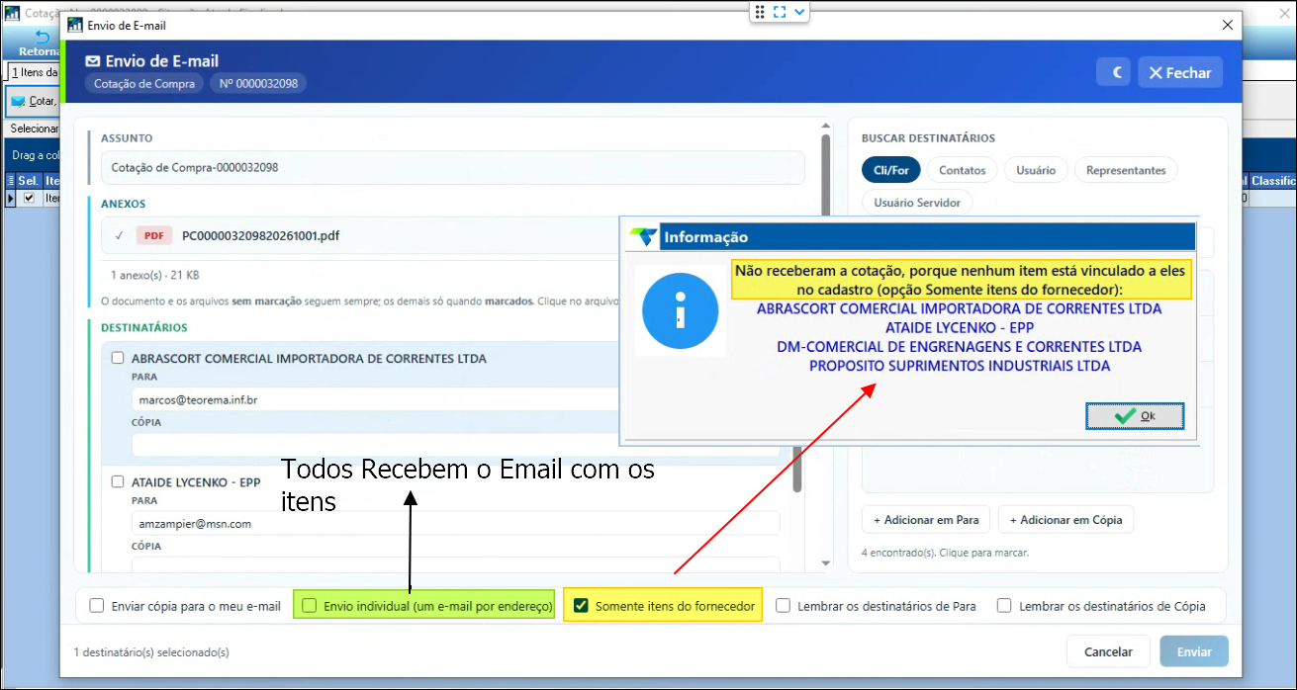This screenshot has width=1297, height=690.
Task: Open the chevron dropdown on the floating capture toolbar
Action: click(x=799, y=12)
